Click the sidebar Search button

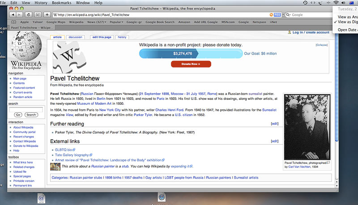[31, 115]
